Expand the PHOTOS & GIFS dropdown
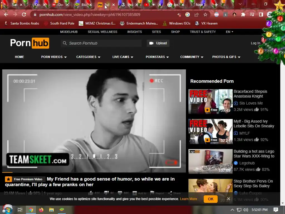This screenshot has height=214, width=285. click(x=226, y=57)
